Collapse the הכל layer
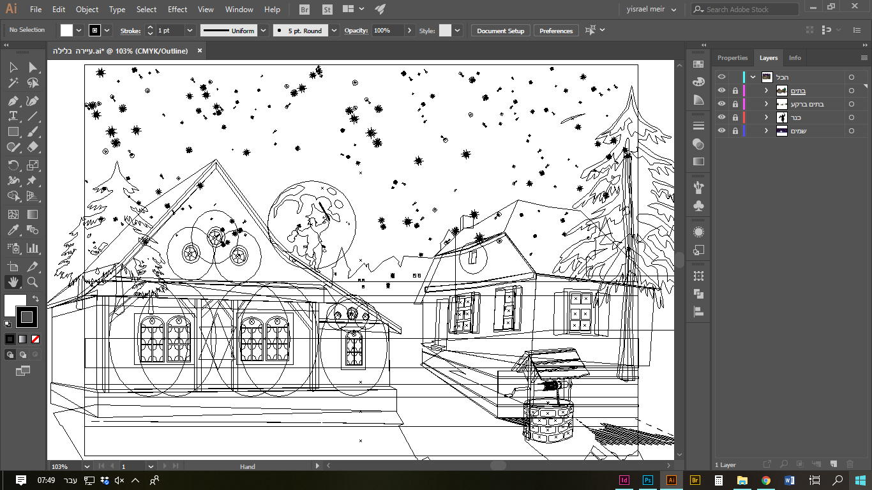 753,77
